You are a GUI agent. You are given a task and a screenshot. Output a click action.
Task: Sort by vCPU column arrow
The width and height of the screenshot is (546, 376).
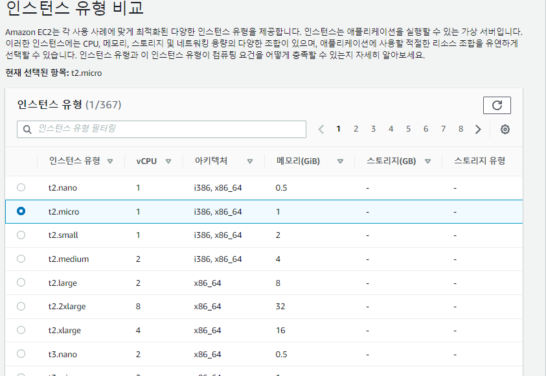[168, 161]
